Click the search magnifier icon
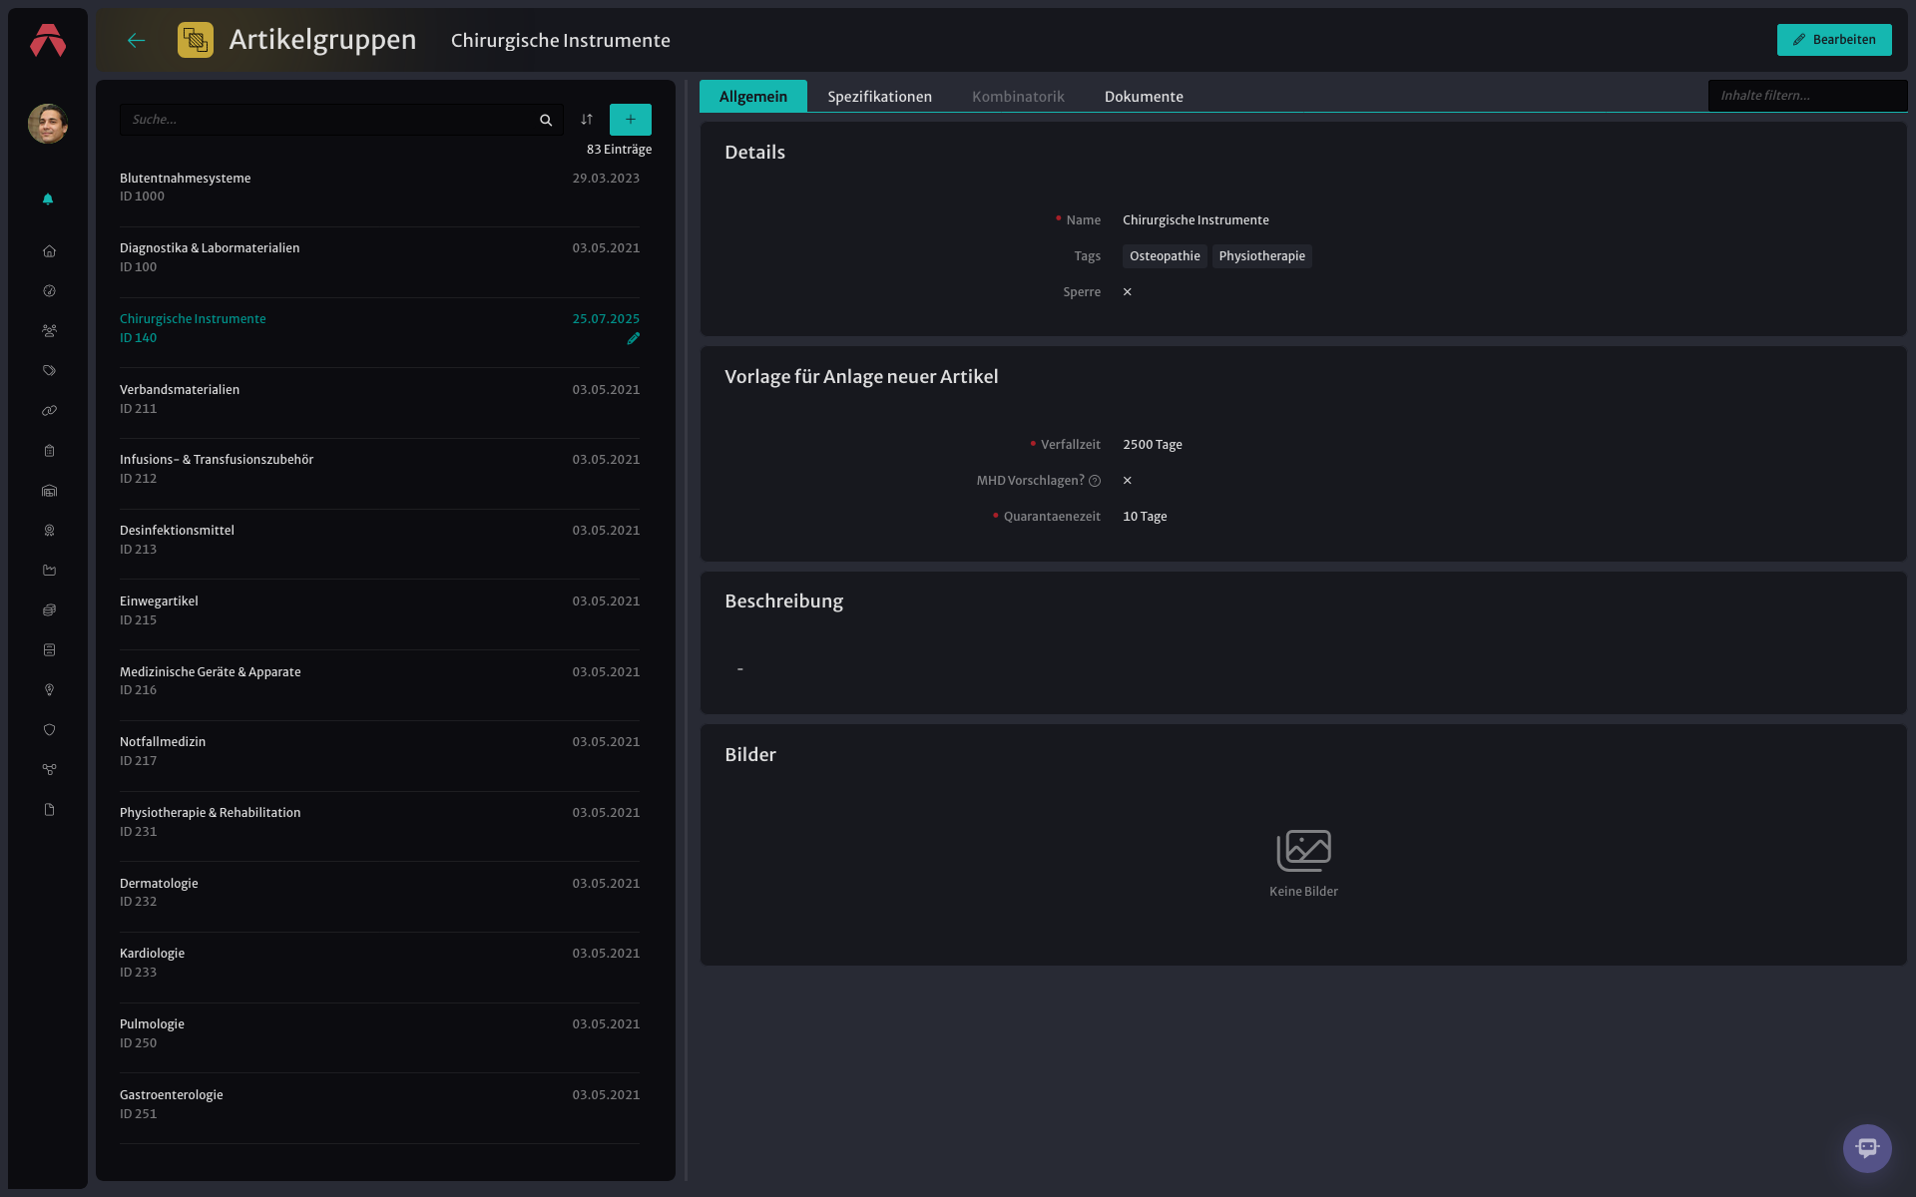Screen dimensions: 1916x1197 (546, 120)
